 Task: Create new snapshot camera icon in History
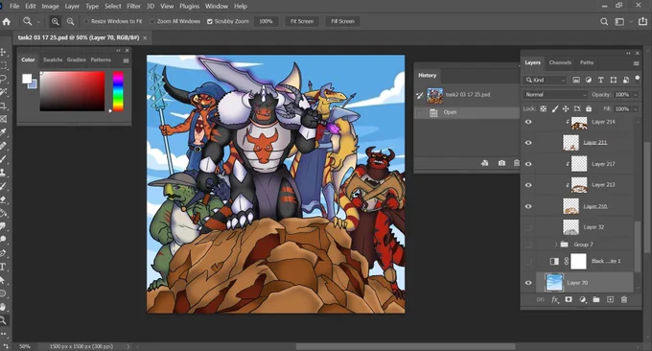click(501, 163)
